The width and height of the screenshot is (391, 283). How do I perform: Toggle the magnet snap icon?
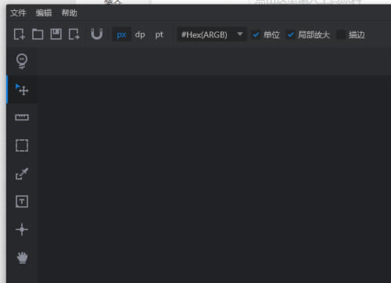tap(97, 34)
